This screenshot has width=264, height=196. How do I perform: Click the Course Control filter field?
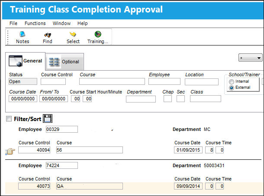click(x=53, y=81)
